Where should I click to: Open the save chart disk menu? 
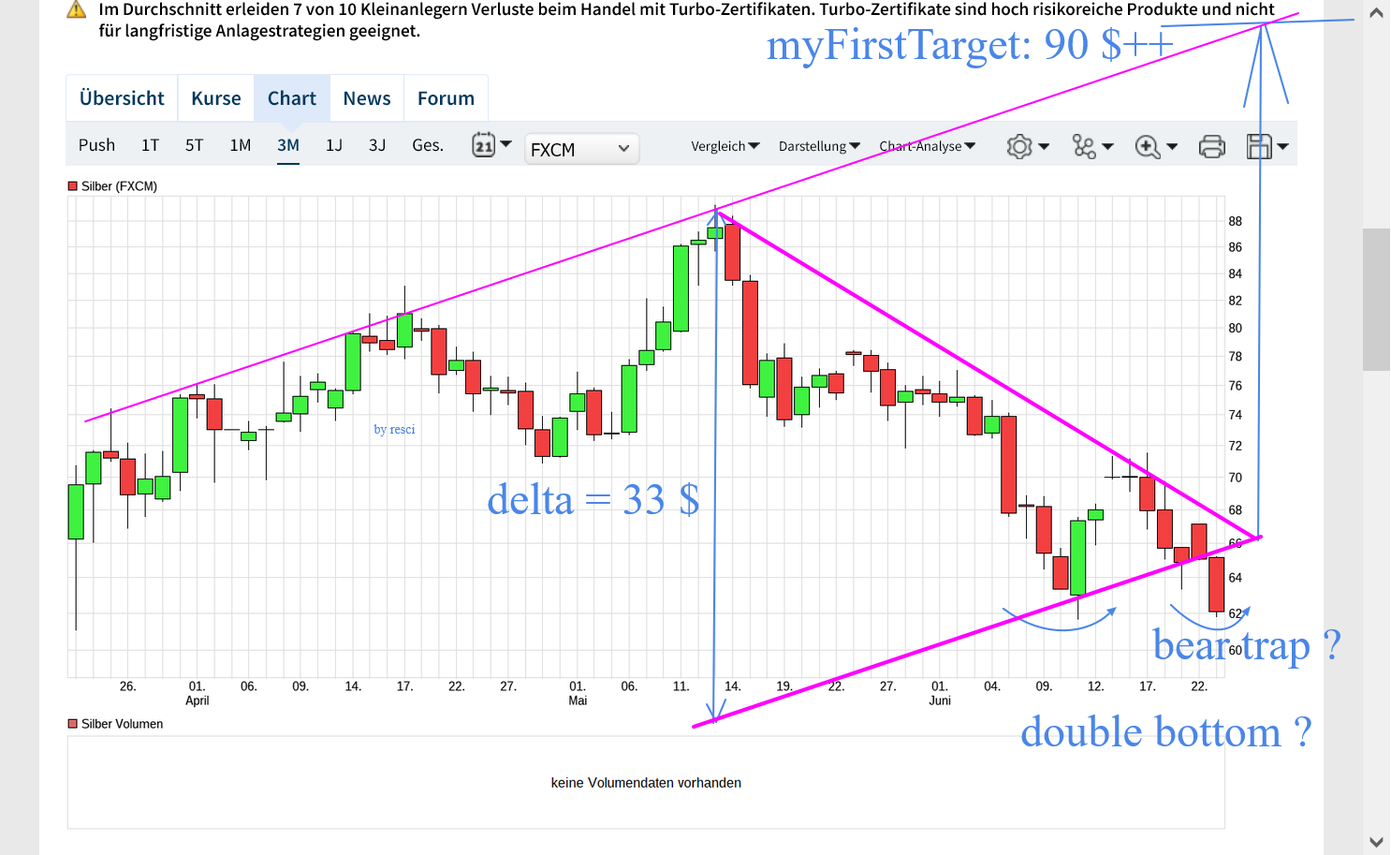tap(1267, 147)
